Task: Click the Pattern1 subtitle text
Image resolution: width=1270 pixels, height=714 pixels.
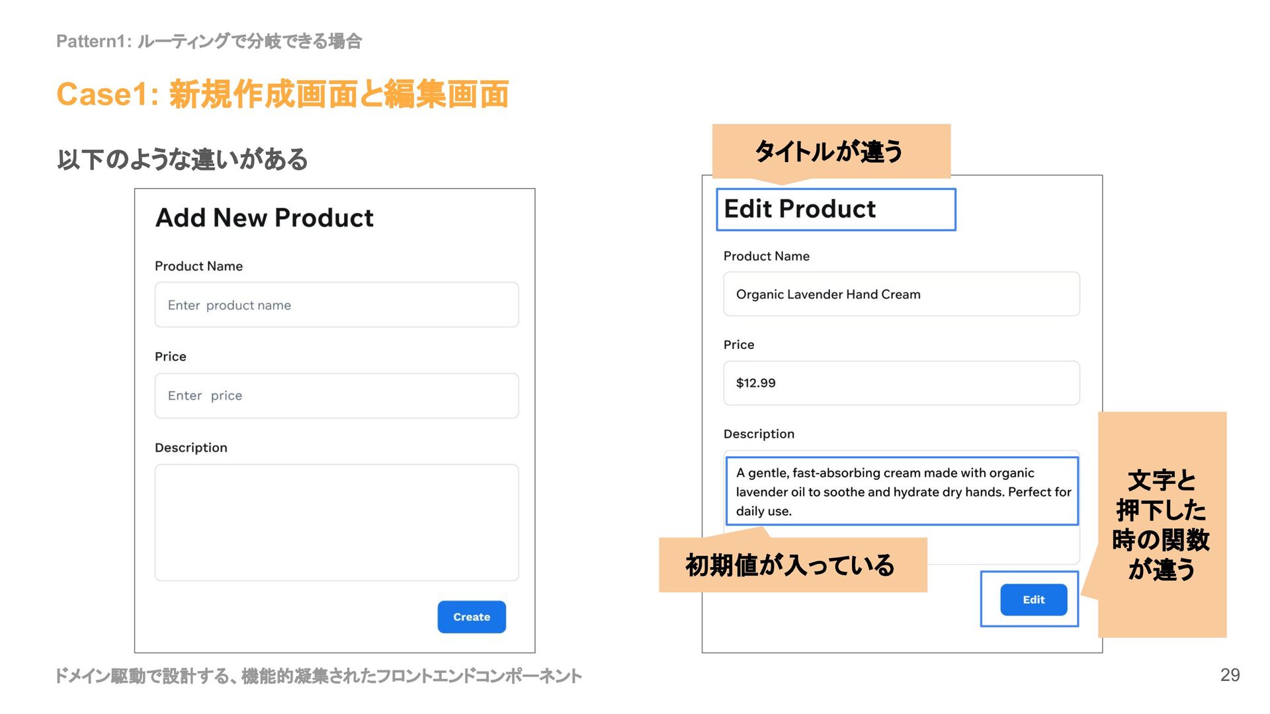Action: point(209,41)
